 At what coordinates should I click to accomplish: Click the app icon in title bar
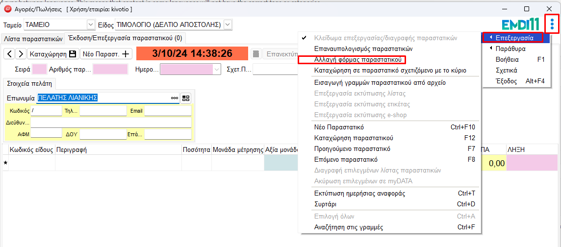[7, 9]
